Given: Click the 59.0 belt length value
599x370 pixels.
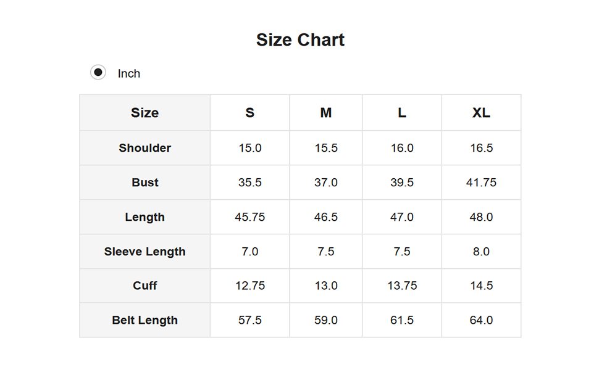Looking at the screenshot, I should pos(326,320).
